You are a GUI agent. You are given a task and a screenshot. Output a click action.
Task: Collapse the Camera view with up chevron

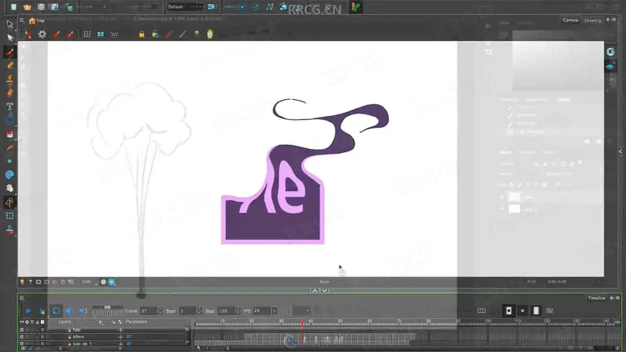click(315, 290)
